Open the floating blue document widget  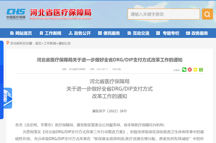pos(8,98)
